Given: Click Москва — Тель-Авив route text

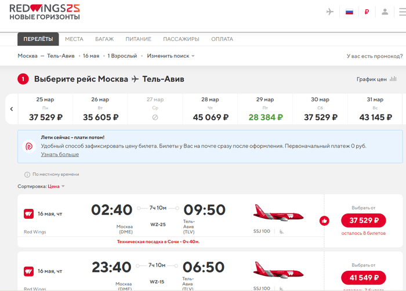Looking at the screenshot, I should tap(46, 56).
